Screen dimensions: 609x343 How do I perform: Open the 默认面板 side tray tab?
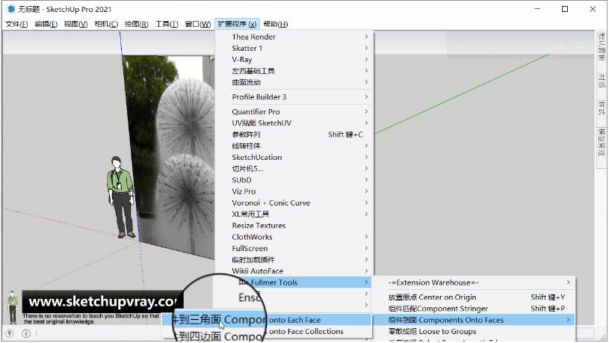pyautogui.click(x=602, y=47)
